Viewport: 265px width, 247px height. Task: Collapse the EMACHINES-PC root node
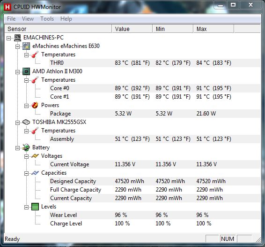coord(8,38)
